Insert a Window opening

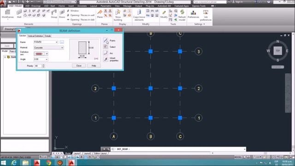[73, 11]
